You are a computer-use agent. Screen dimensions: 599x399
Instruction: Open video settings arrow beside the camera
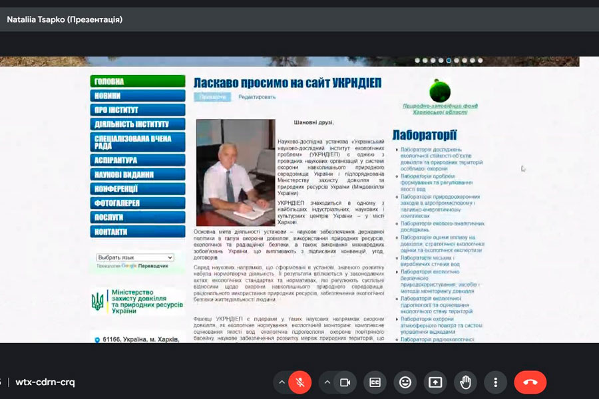click(327, 382)
